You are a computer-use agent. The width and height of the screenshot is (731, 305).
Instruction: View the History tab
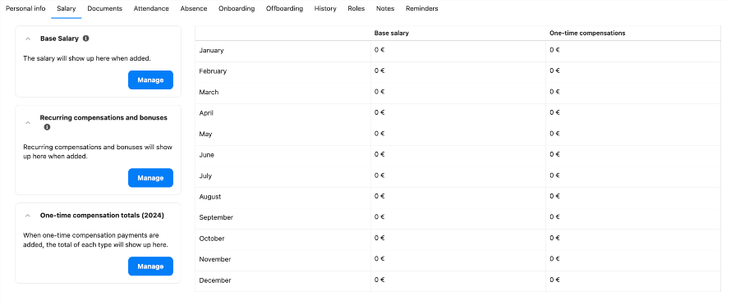[x=325, y=8]
